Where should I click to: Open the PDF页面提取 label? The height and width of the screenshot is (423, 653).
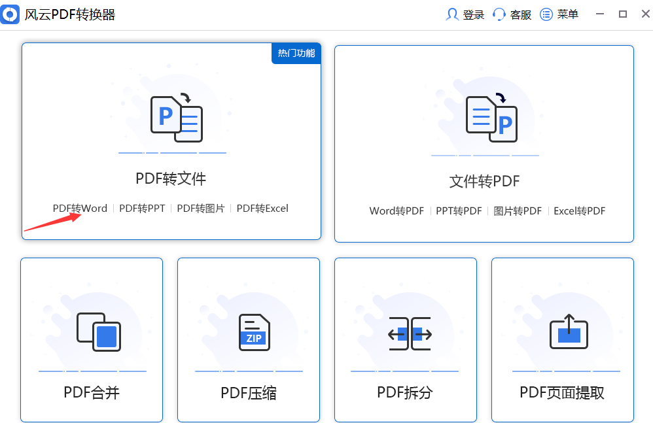coord(562,393)
